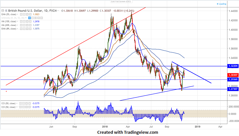The height and width of the screenshot is (136, 239).
Task: Click the Exit Full Screen (ESC) button
Action: pyautogui.click(x=121, y=2)
